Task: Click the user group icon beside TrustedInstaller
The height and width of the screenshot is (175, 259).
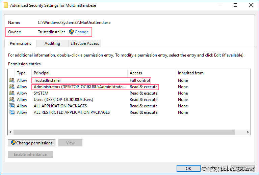Action: (12, 80)
